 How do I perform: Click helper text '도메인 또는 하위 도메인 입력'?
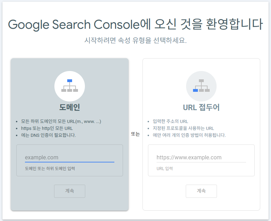[x=50, y=168]
